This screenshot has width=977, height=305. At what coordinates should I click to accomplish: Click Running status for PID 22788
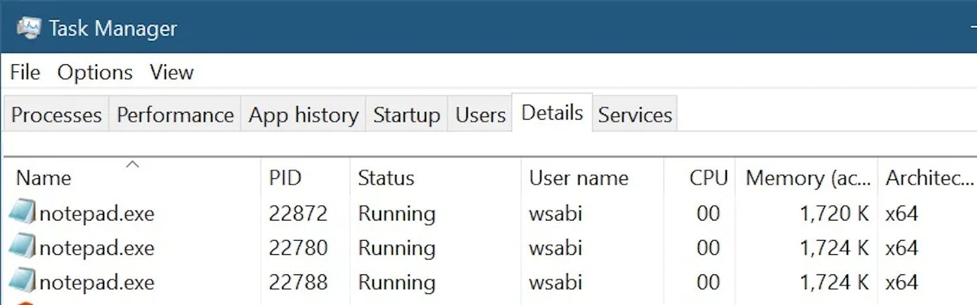(397, 282)
